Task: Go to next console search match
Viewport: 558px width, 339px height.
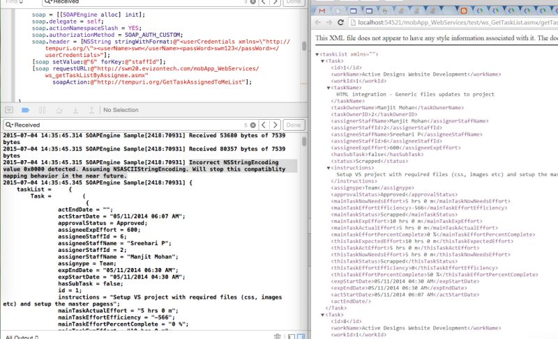Action: point(275,125)
